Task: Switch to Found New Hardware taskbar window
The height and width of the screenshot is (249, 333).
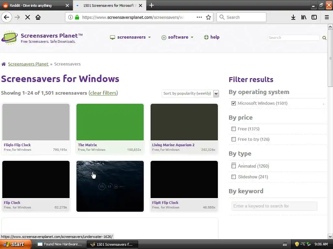Action: [x=60, y=244]
